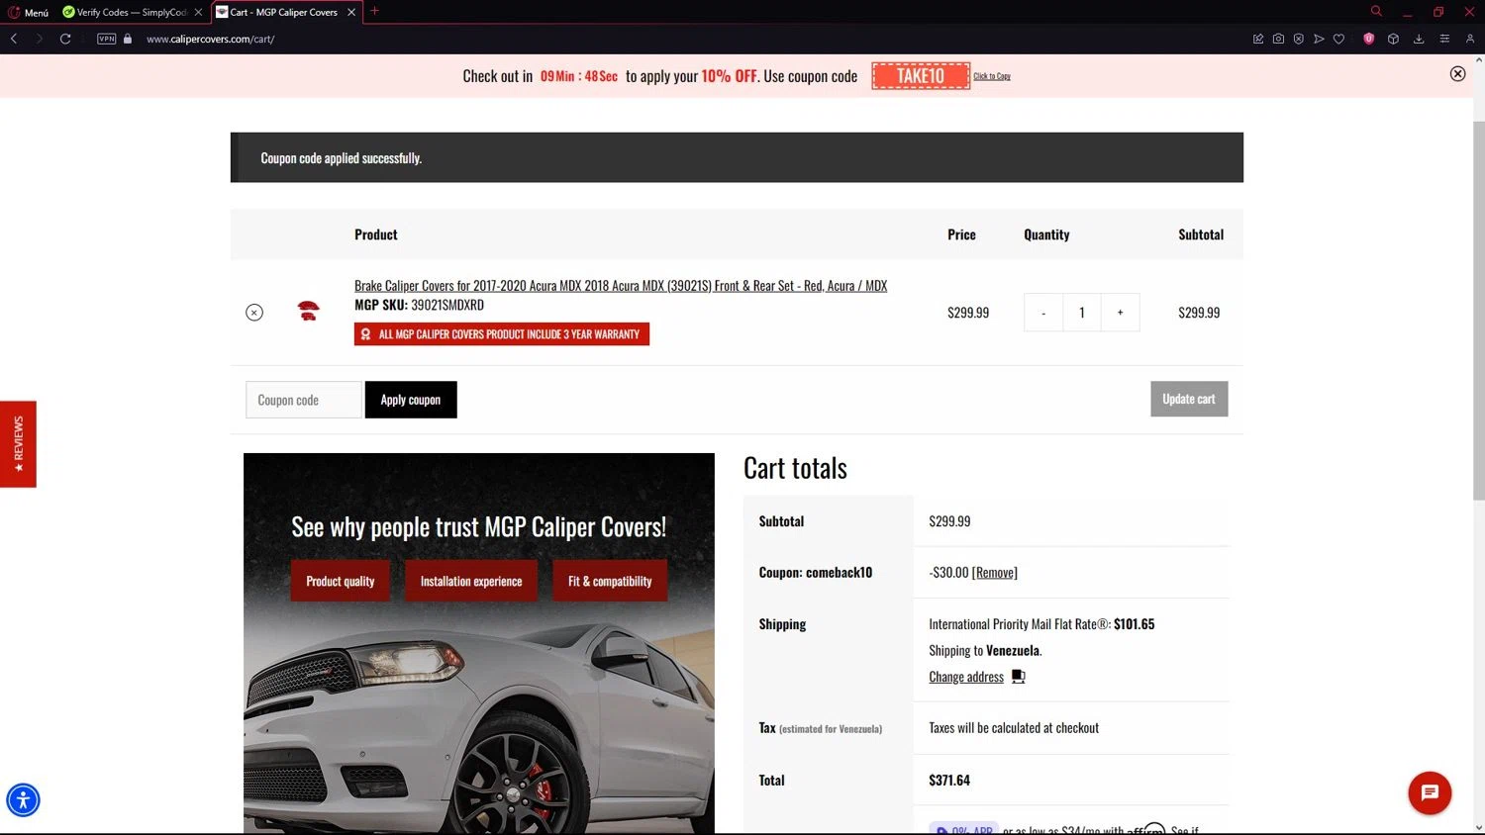Reload the cart page
Viewport: 1485px width, 835px height.
pos(65,39)
